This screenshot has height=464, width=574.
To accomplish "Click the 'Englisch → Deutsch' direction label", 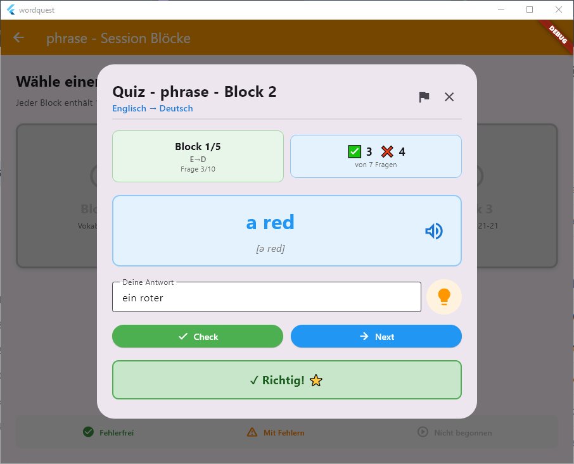I will click(x=153, y=109).
